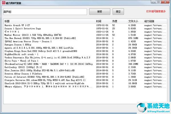Click the 系统天地 watermark logo
The image size is (171, 114).
[x=154, y=108]
